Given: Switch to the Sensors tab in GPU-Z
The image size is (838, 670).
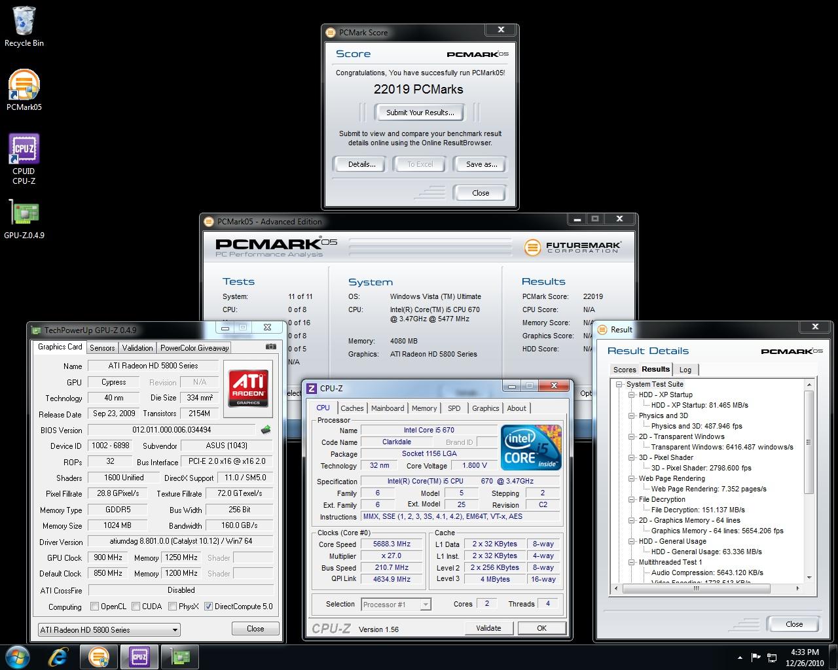Looking at the screenshot, I should pos(102,348).
